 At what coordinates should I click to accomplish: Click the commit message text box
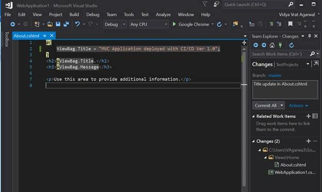click(285, 90)
